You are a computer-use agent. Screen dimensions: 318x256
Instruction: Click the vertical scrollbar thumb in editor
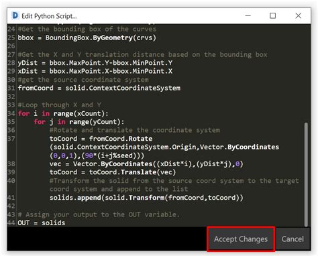306,174
